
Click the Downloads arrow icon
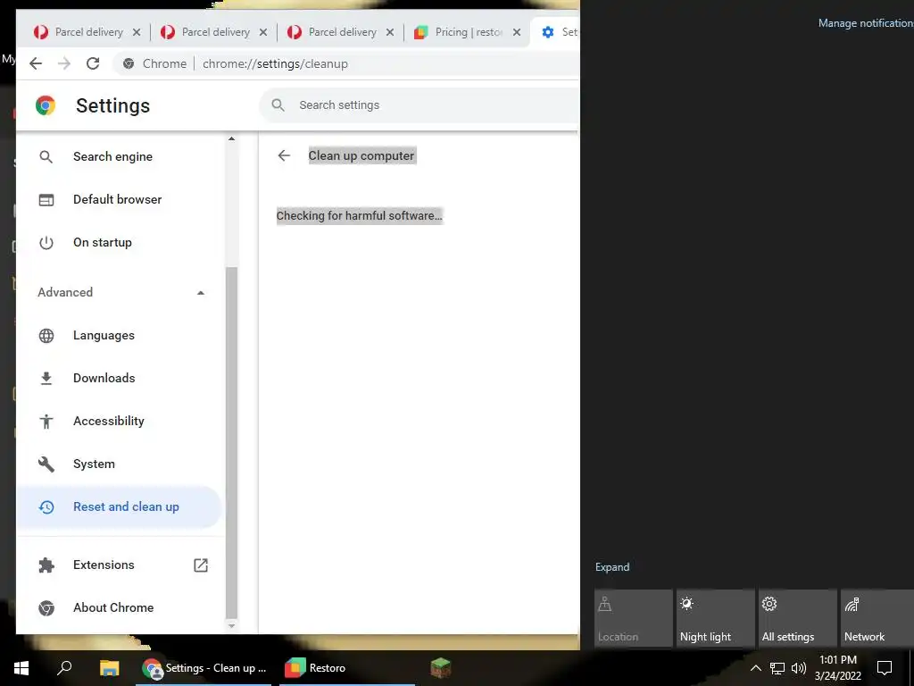[x=46, y=378]
